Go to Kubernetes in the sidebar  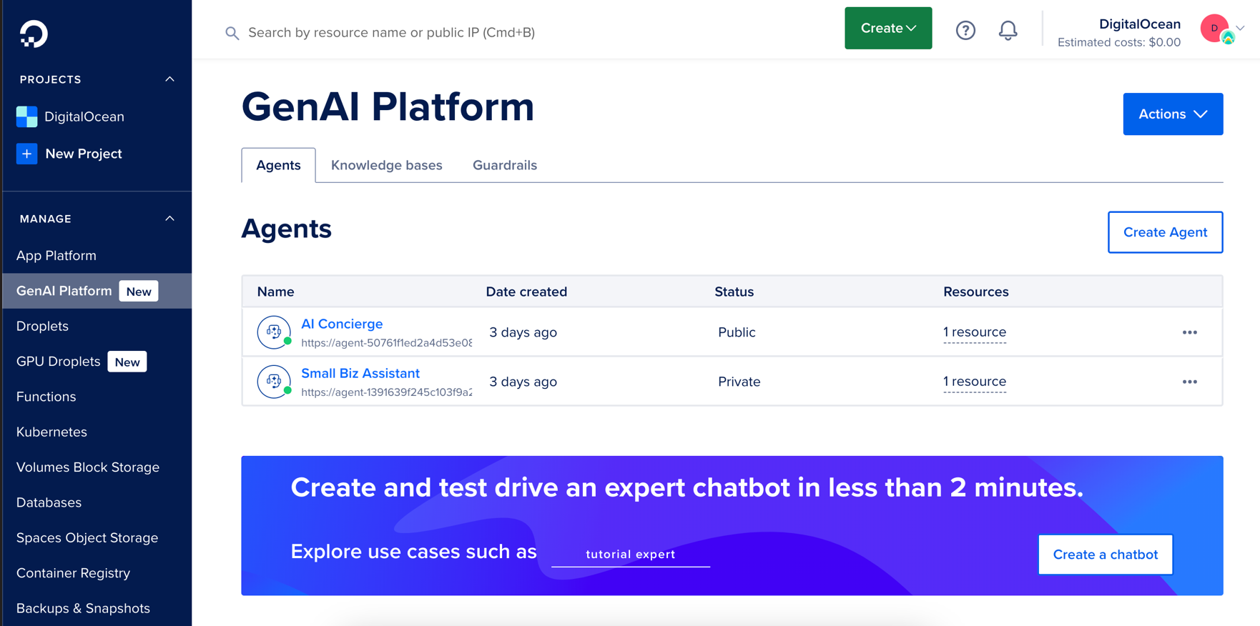[51, 432]
